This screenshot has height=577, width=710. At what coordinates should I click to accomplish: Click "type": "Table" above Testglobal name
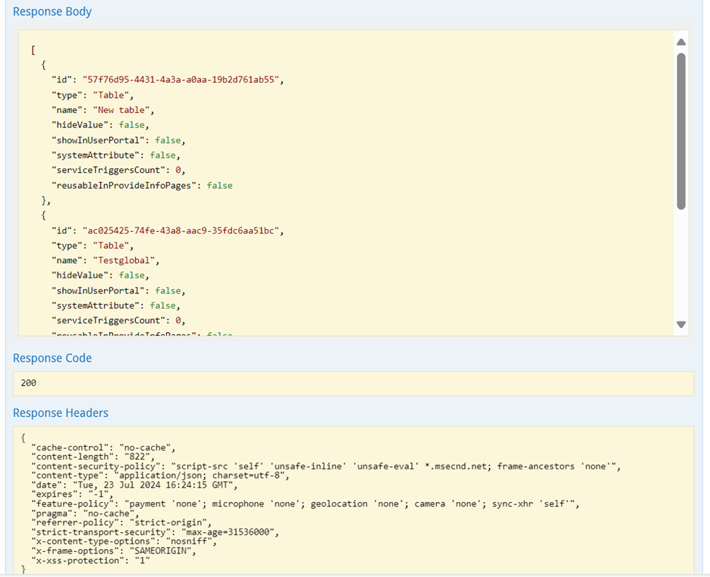pyautogui.click(x=93, y=246)
